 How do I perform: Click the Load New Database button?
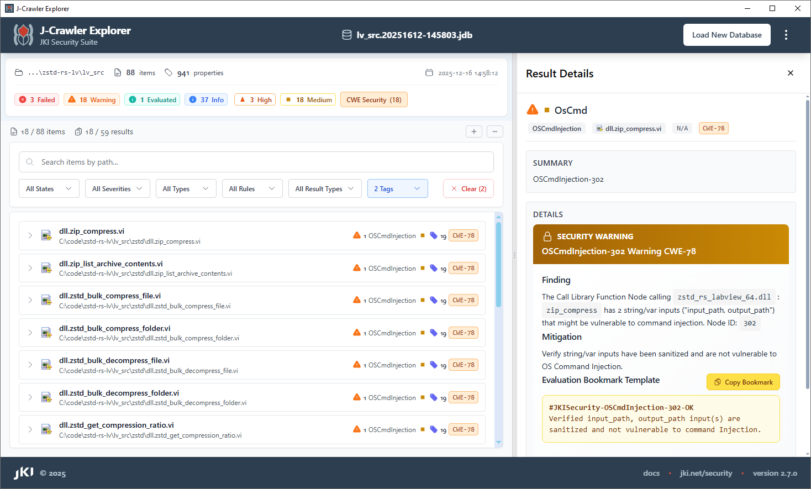pyautogui.click(x=726, y=35)
